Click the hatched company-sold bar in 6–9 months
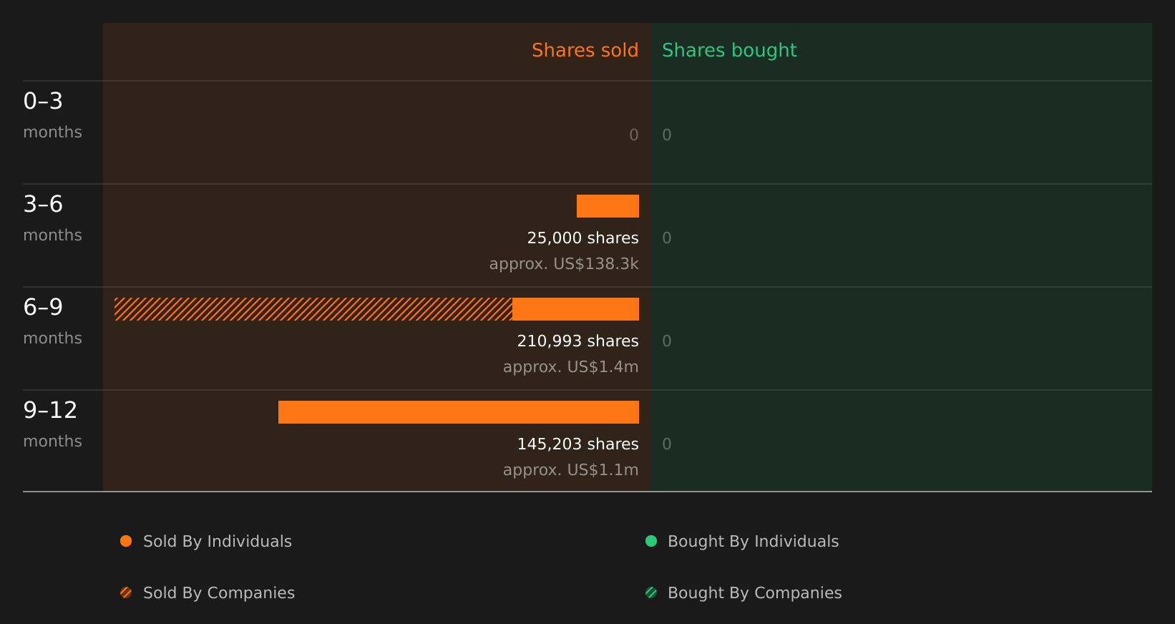 coord(313,309)
